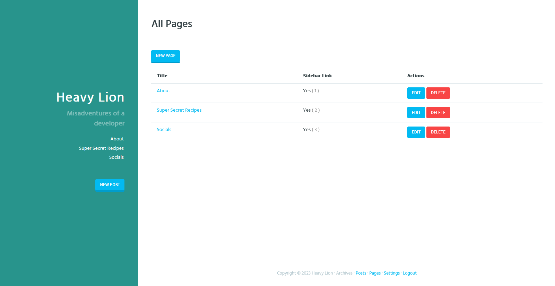This screenshot has height=286, width=555.
Task: Open Super Secret Recipes sidebar link
Action: (101, 148)
